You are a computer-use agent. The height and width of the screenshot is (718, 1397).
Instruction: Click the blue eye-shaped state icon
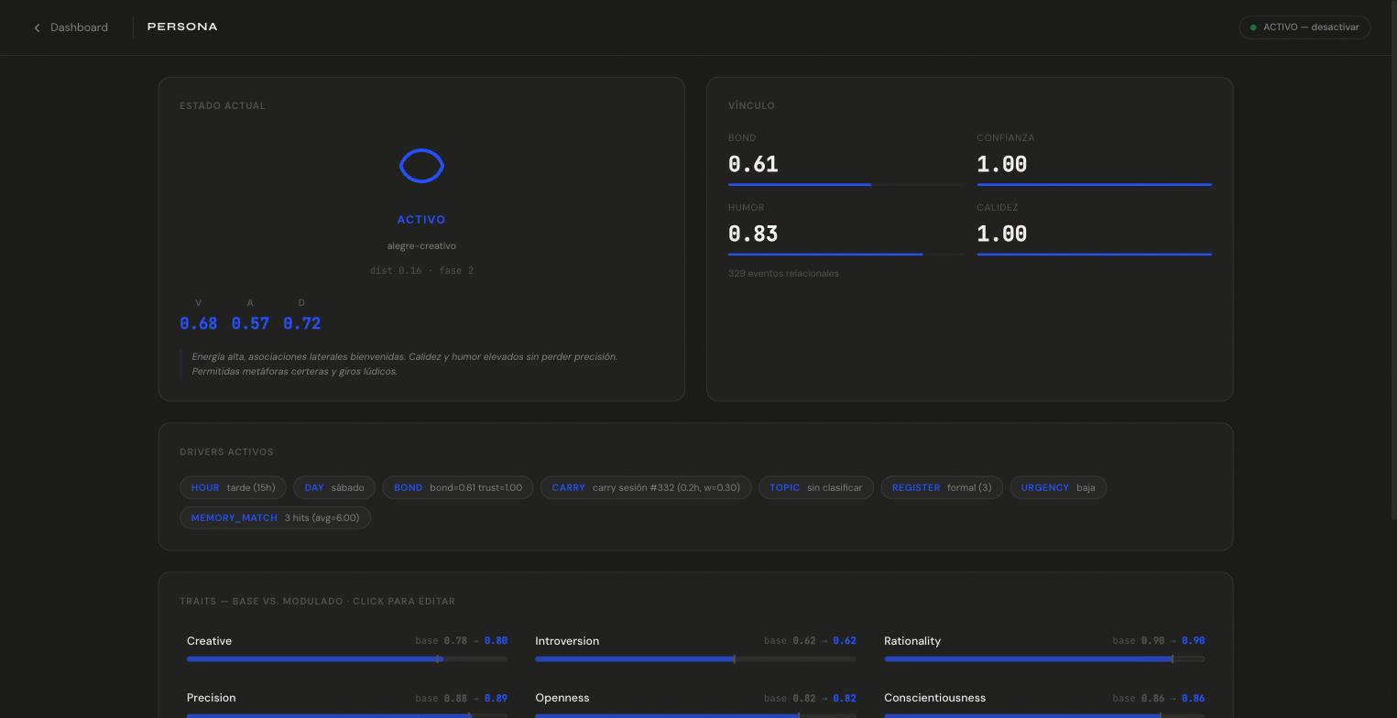421,166
